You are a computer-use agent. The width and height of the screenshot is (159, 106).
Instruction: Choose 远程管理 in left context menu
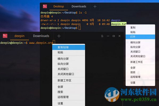[69, 97]
